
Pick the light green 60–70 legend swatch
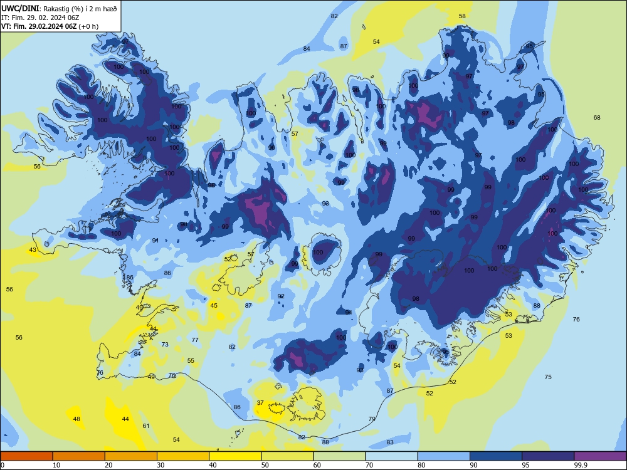339,456
